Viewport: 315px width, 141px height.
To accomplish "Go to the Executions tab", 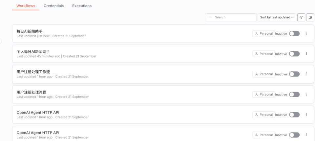I will pos(82,6).
